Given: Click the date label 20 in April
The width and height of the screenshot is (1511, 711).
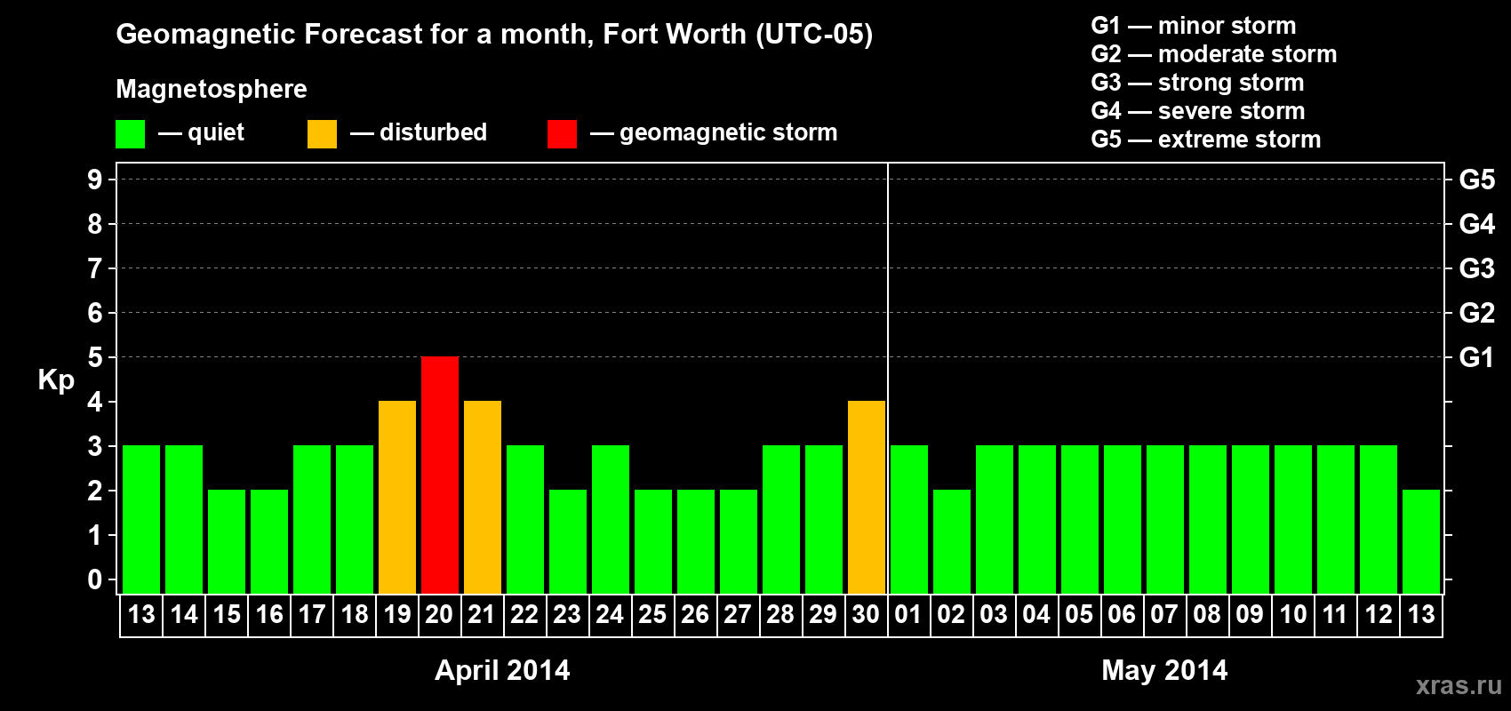Looking at the screenshot, I should coord(440,615).
